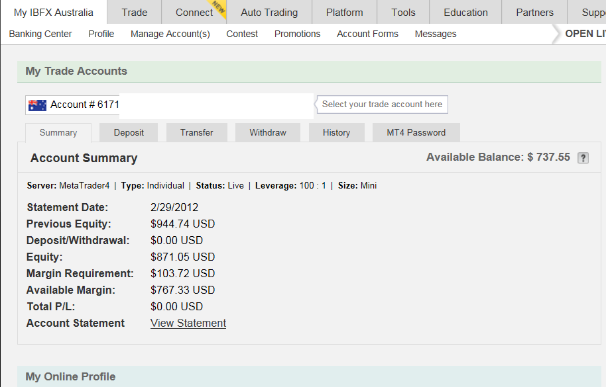The image size is (606, 387).
Task: Select the Tools menu item
Action: [403, 13]
